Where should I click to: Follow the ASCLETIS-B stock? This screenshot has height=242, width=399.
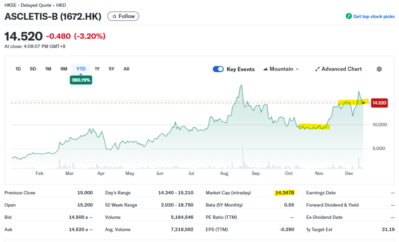pyautogui.click(x=123, y=16)
